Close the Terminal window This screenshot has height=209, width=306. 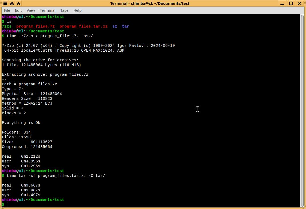tap(300, 3)
